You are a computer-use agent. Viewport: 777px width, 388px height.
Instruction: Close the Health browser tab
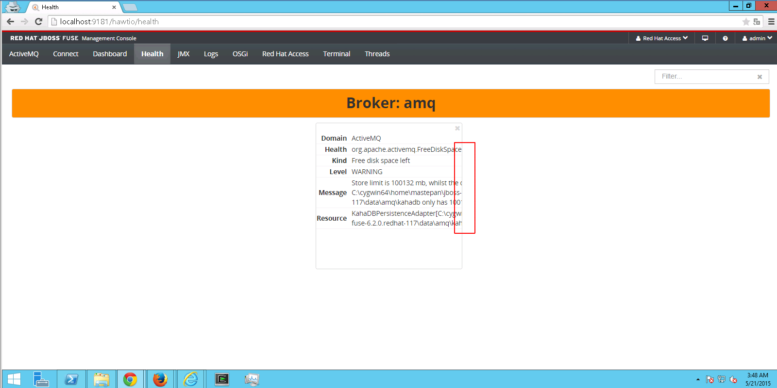(x=114, y=7)
